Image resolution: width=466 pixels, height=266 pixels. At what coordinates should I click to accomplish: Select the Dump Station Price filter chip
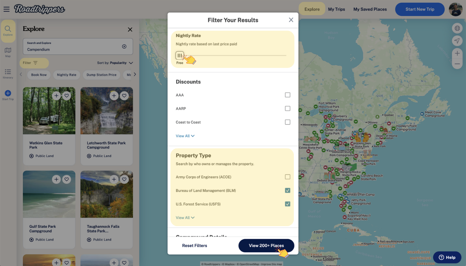coord(101,75)
